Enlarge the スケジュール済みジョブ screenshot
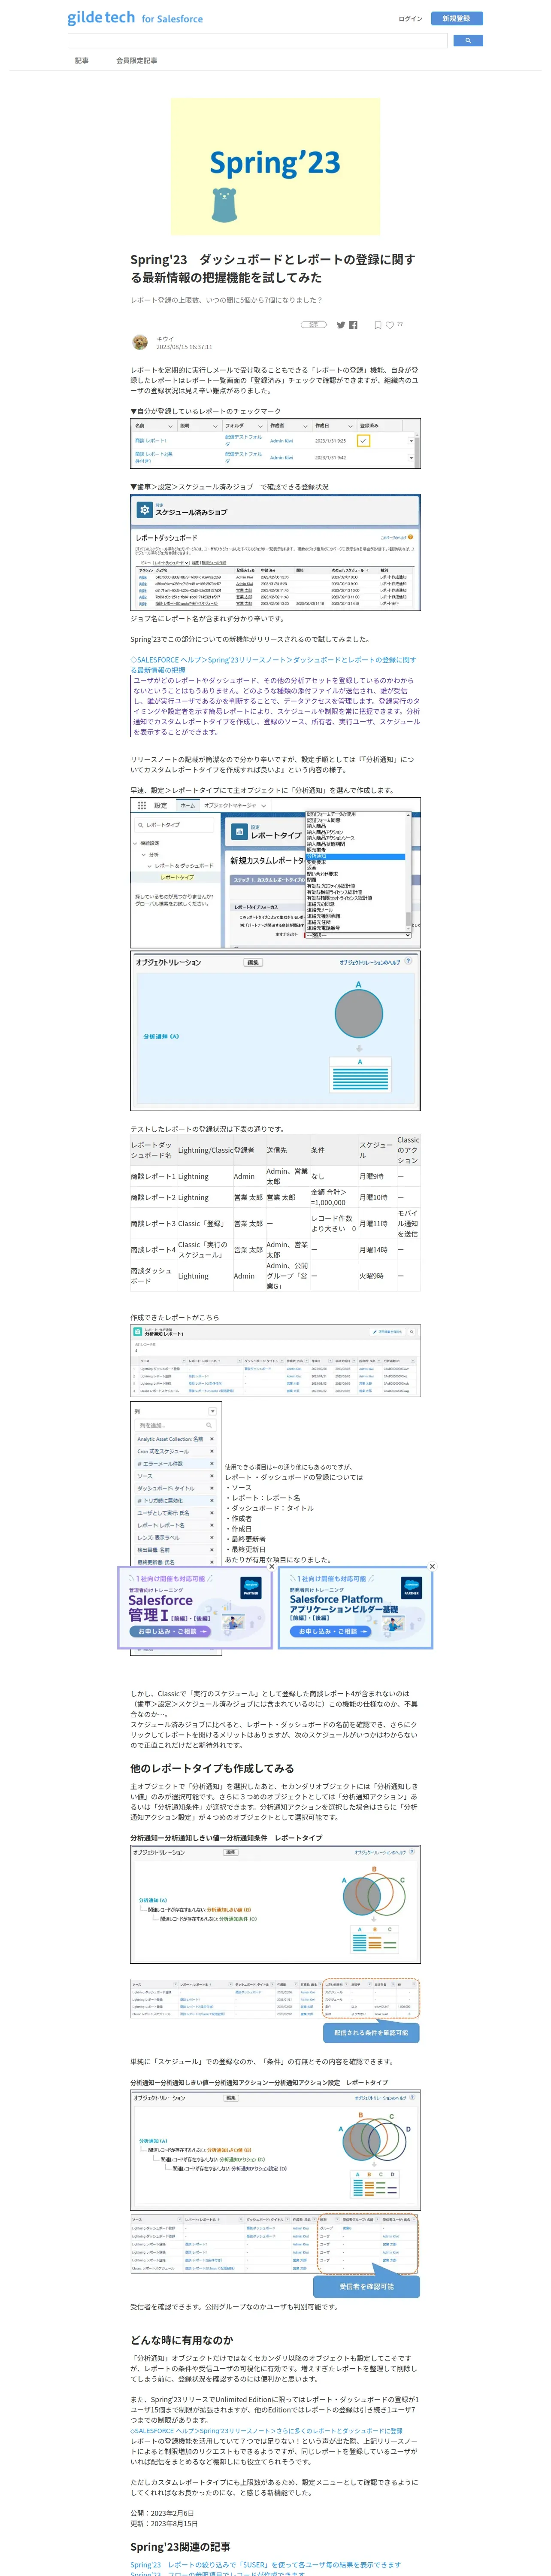Viewport: 551px width, 2576px height. click(275, 552)
